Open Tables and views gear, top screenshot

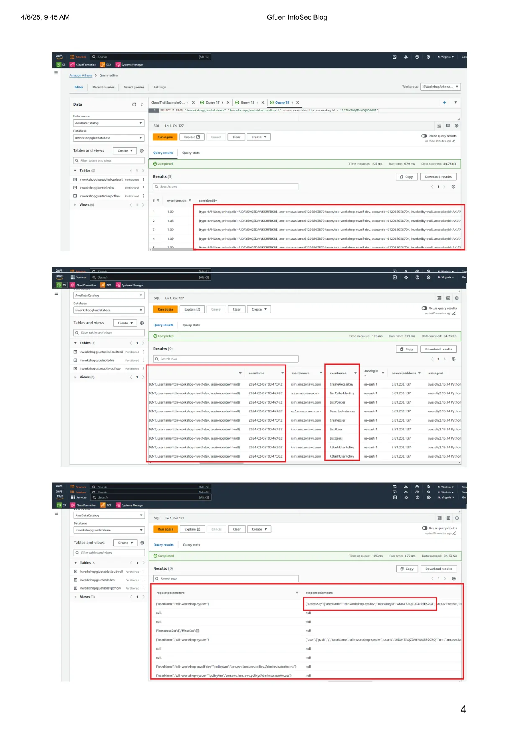[x=141, y=151]
